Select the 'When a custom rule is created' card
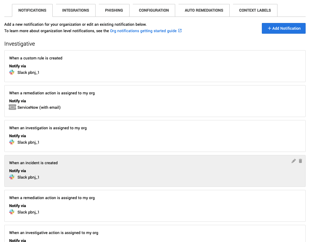Viewport: 309px width, 242px height. pyautogui.click(x=154, y=66)
